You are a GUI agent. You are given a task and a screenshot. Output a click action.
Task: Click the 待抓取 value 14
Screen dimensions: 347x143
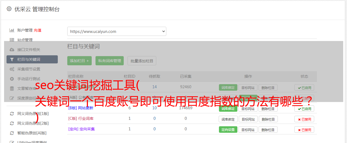pos(154,87)
